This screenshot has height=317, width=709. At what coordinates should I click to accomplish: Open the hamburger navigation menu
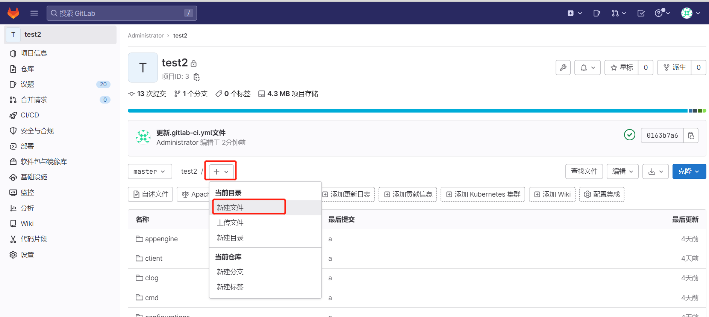click(34, 13)
